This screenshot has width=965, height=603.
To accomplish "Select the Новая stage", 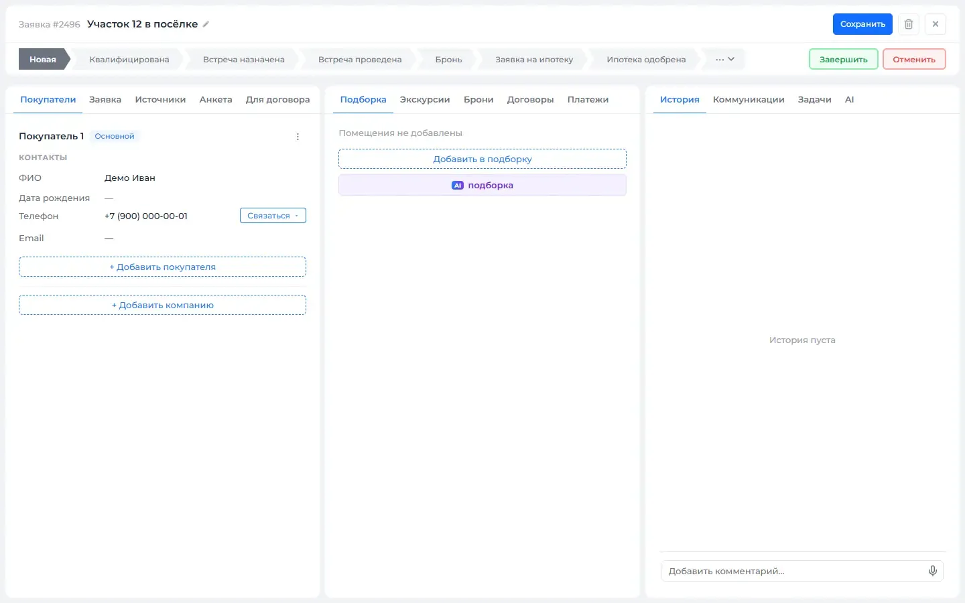I will (43, 60).
